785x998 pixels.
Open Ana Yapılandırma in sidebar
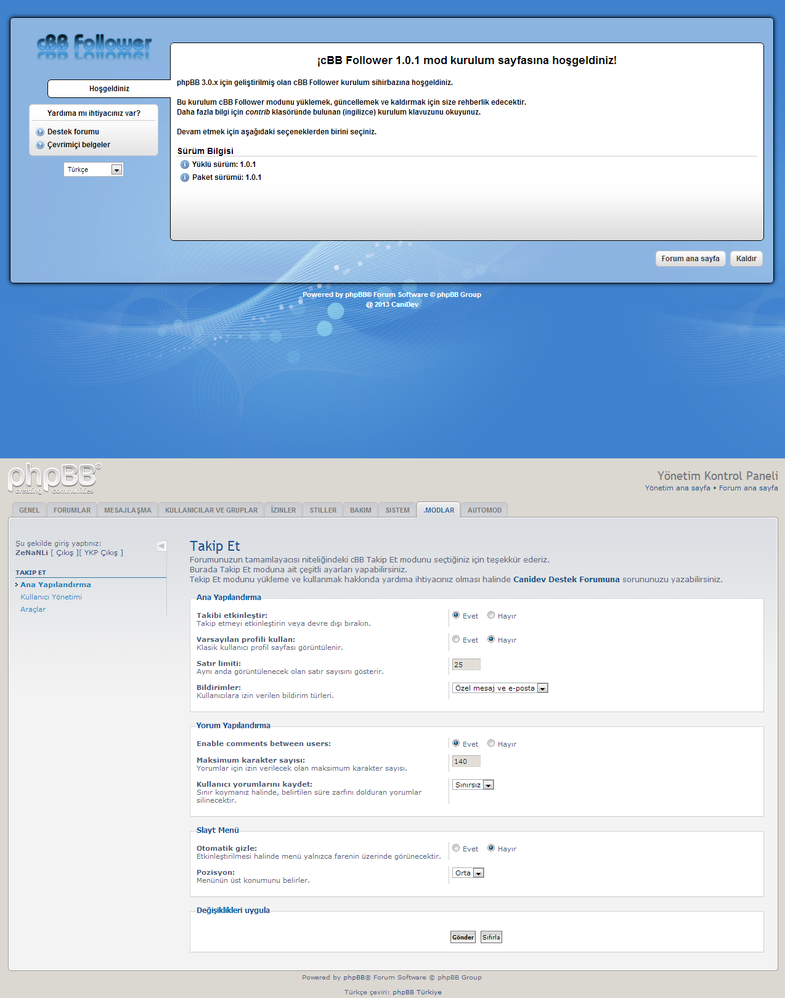55,585
